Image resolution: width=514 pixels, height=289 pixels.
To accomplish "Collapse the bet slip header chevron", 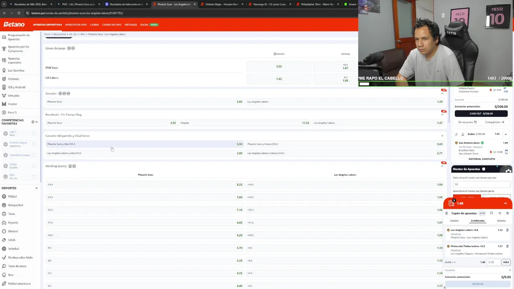I will click(x=506, y=204).
